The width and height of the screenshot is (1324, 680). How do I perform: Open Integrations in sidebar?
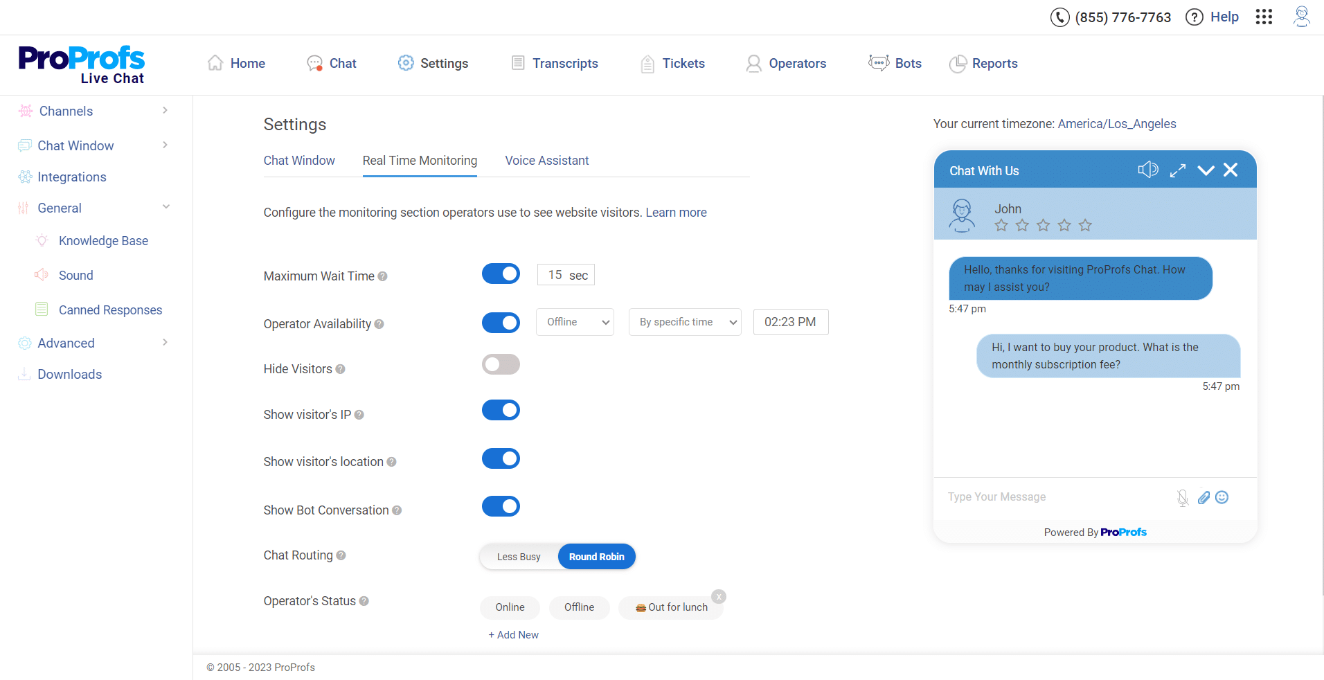[x=71, y=177]
